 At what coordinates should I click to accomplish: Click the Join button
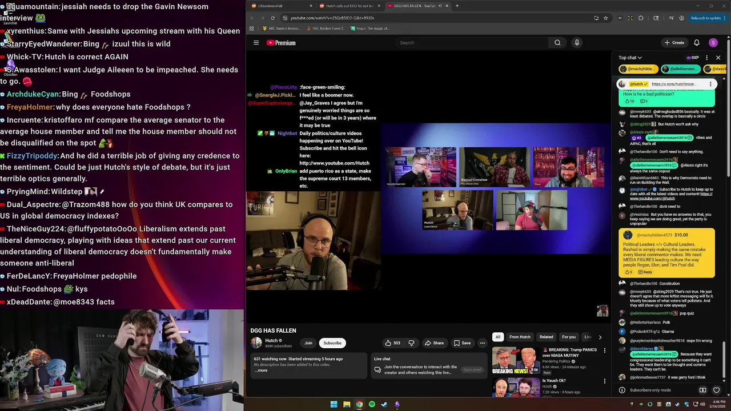point(308,343)
